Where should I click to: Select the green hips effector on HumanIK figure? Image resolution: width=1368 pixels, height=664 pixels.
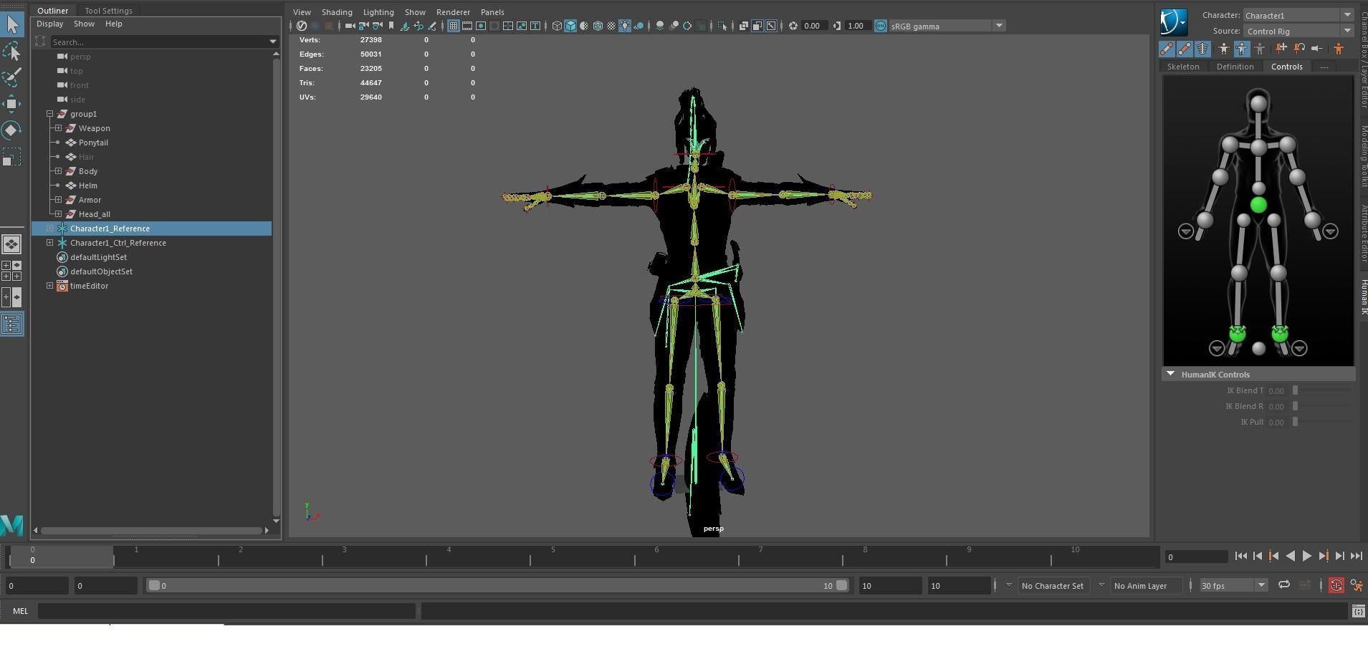(x=1258, y=206)
